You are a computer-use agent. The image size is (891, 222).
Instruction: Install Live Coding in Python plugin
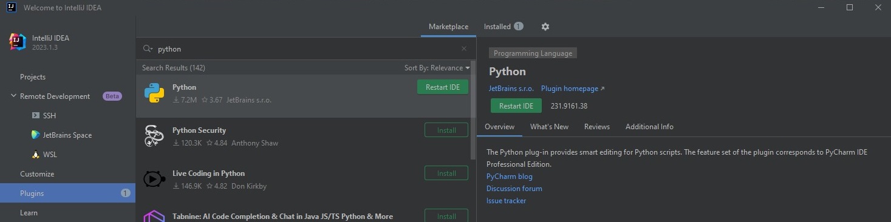[446, 173]
